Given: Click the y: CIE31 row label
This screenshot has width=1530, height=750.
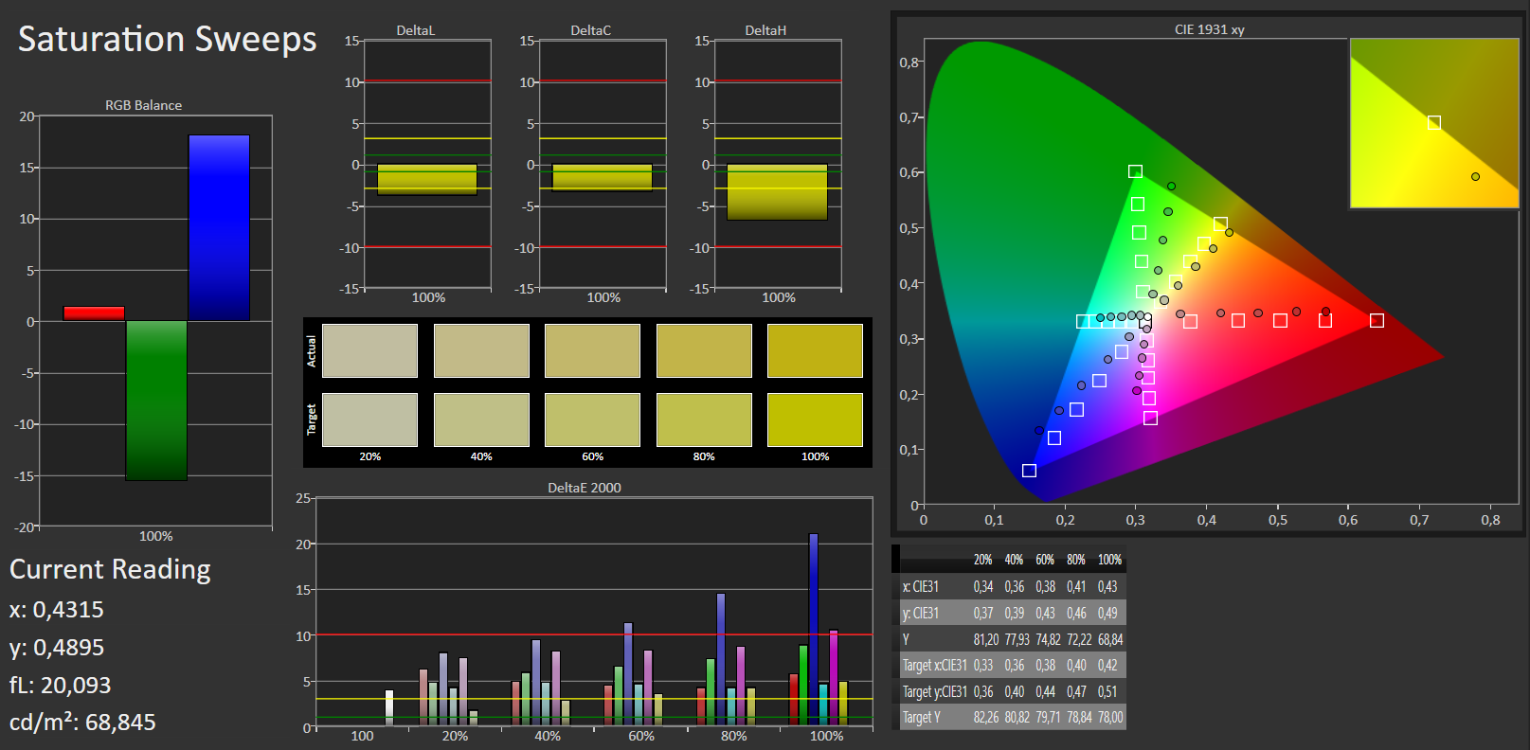Looking at the screenshot, I should 920,614.
